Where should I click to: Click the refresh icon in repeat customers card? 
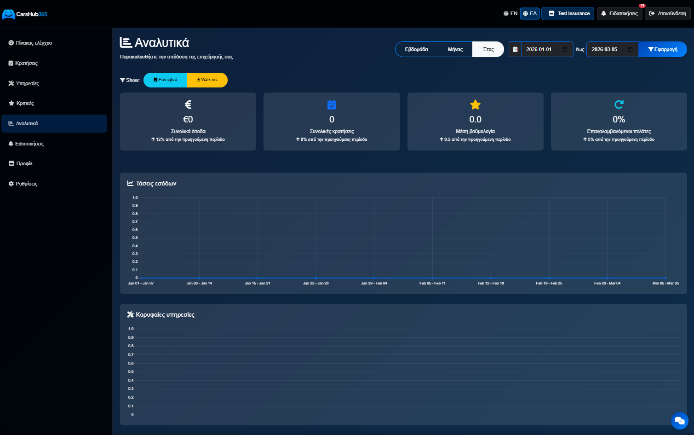(619, 105)
